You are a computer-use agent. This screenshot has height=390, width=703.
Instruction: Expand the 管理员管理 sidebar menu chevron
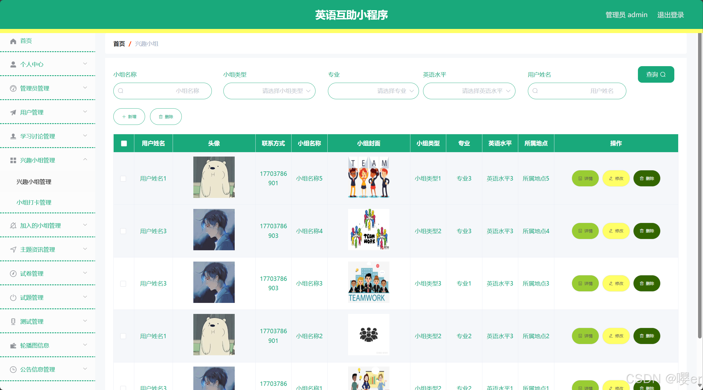coord(85,88)
